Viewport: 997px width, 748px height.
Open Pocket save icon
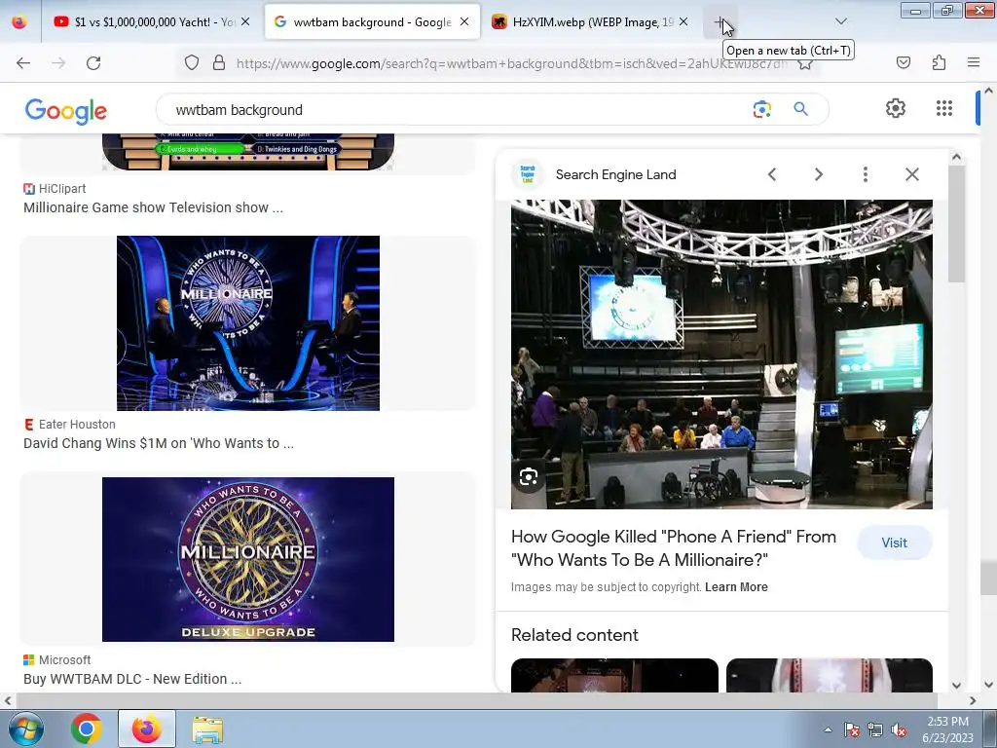click(904, 62)
